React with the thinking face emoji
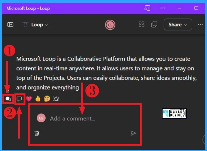The image size is (207, 151). pos(47,99)
